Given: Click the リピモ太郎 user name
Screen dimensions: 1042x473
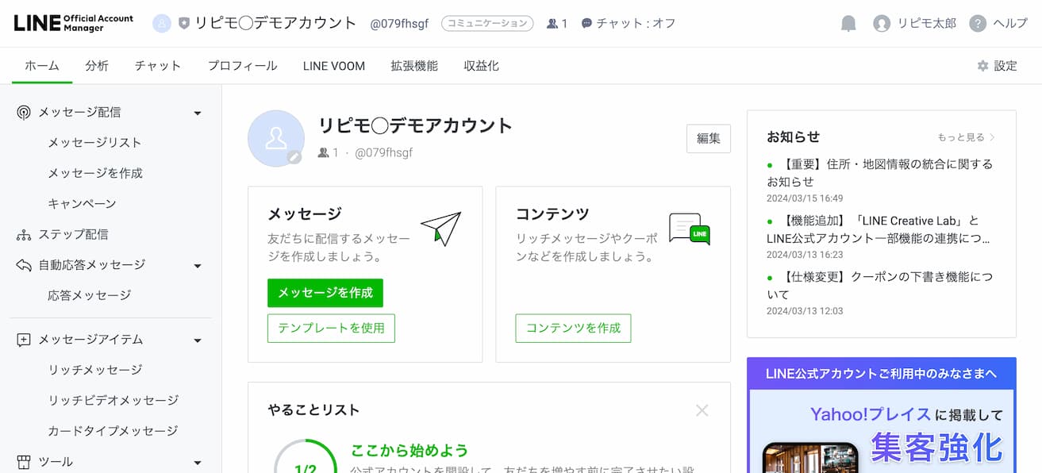Looking at the screenshot, I should click(927, 24).
